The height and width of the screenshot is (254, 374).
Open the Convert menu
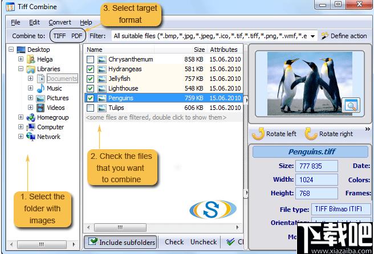[60, 22]
